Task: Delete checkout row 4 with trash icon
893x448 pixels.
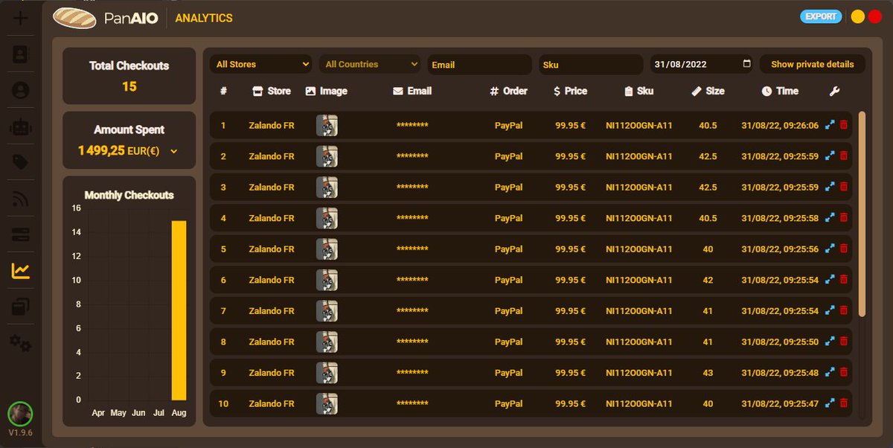Action: (x=843, y=218)
